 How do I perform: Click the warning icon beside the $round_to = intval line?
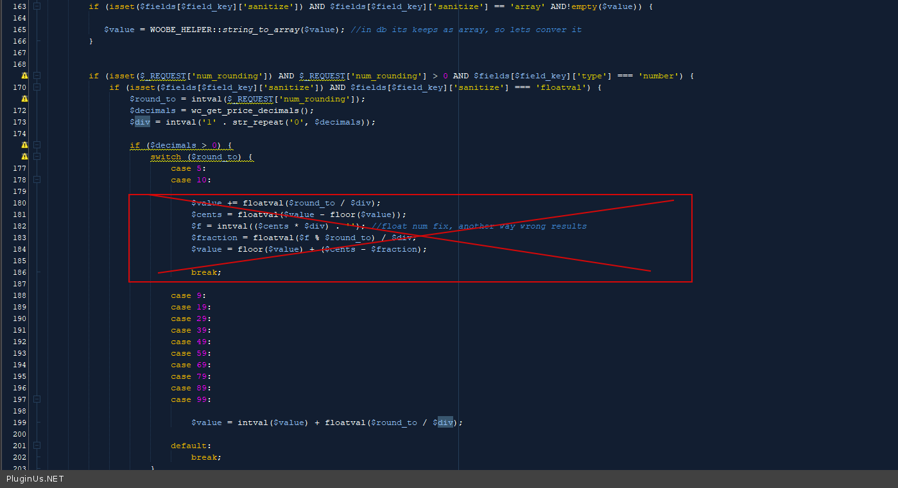tap(24, 99)
